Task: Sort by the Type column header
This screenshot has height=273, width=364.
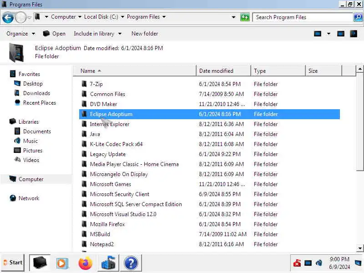Action: (x=278, y=71)
